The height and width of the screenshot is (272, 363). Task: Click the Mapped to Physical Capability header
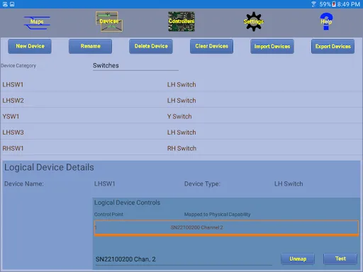click(217, 215)
